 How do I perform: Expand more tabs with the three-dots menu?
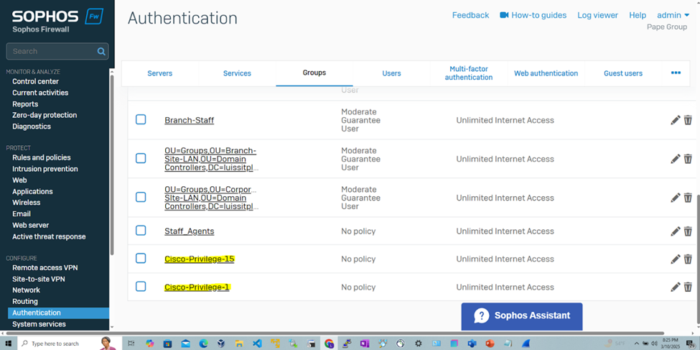[676, 73]
